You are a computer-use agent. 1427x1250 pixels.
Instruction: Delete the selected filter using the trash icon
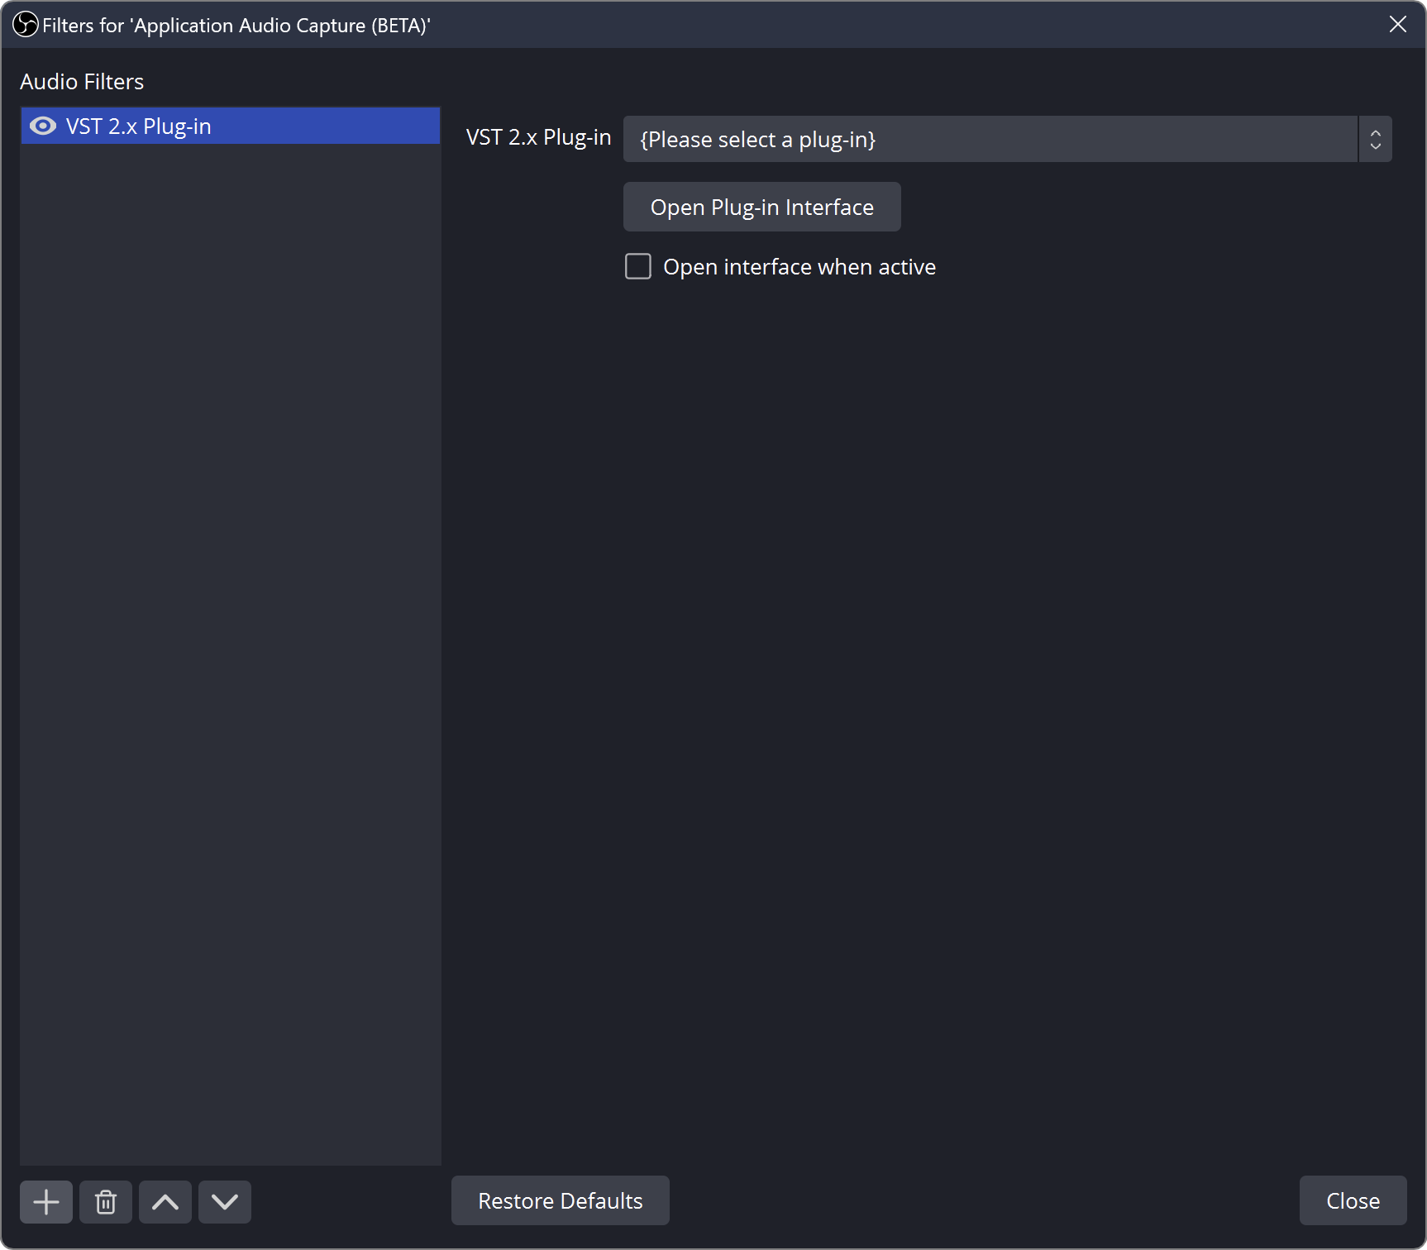point(105,1201)
